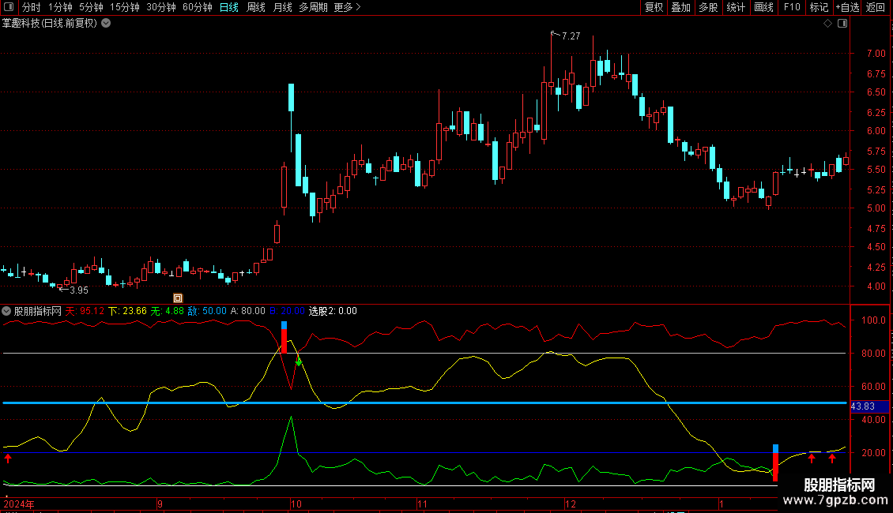Expand the 更多 periods menu
Screen dimensions: 893x513
click(x=347, y=7)
